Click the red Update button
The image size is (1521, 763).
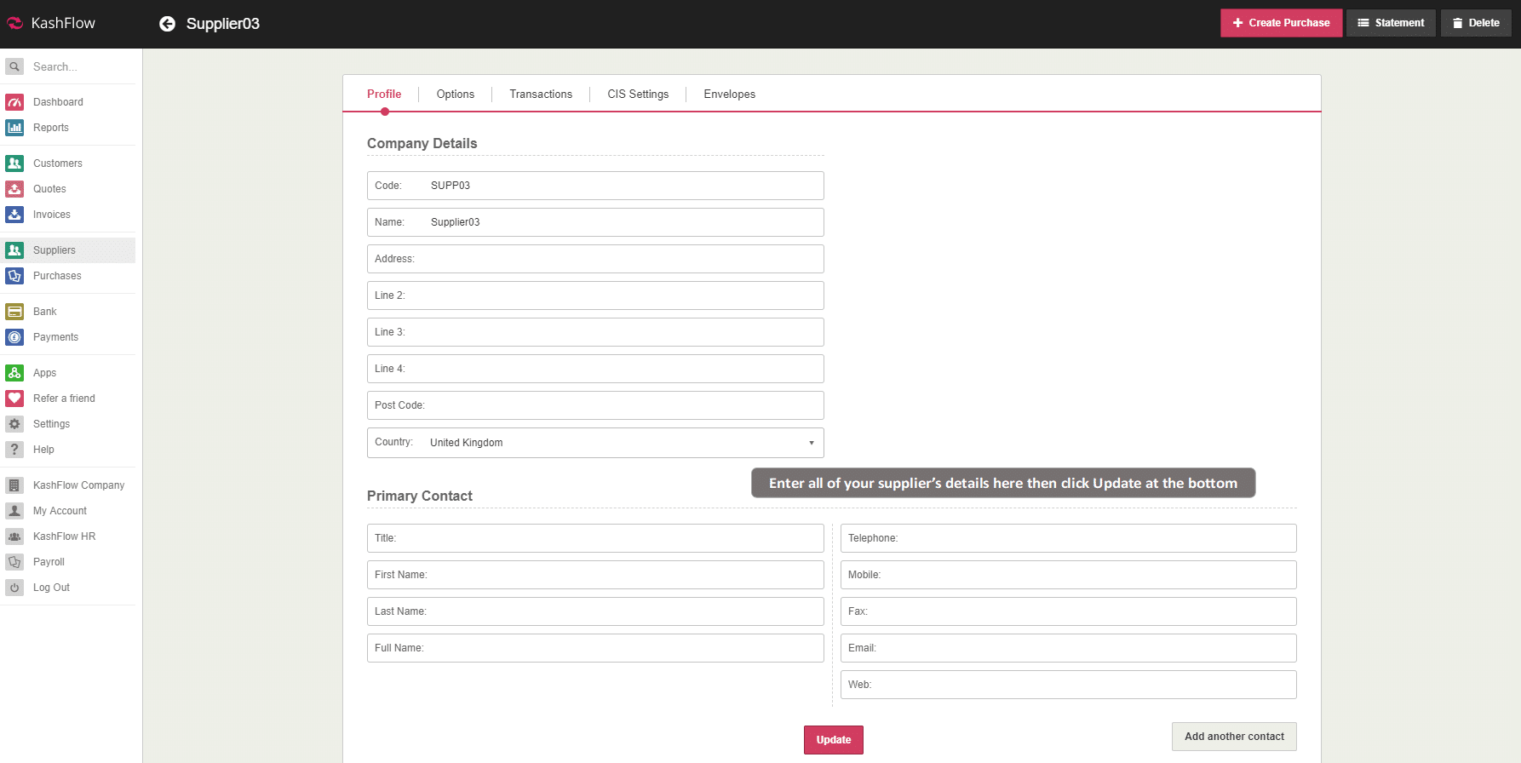tap(833, 740)
